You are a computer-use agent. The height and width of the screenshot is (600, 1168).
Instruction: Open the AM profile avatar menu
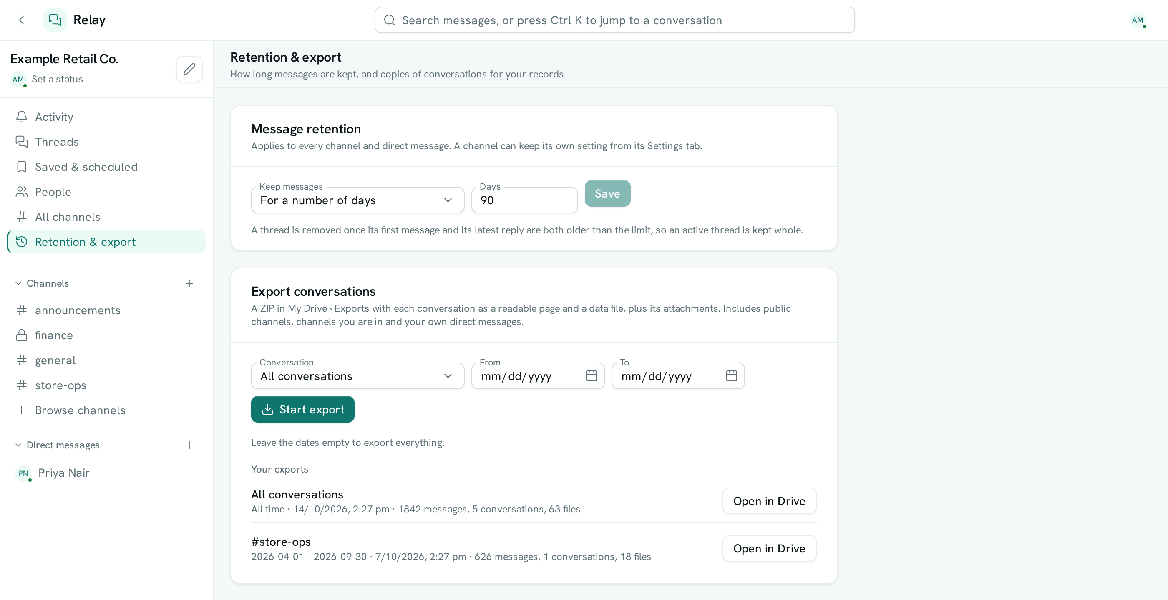point(1138,20)
